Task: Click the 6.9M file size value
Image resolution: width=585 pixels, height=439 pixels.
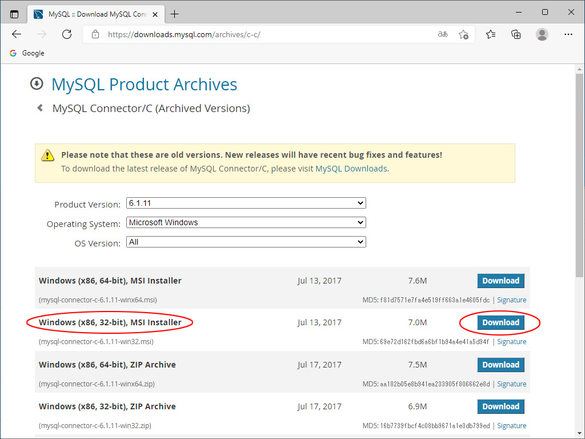Action: click(x=417, y=406)
